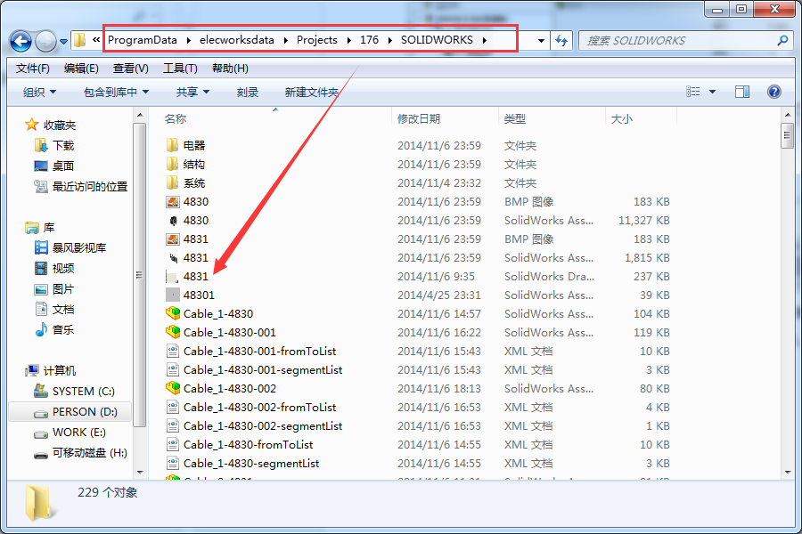Open the 组织 dropdown
This screenshot has height=534, width=802.
(39, 92)
